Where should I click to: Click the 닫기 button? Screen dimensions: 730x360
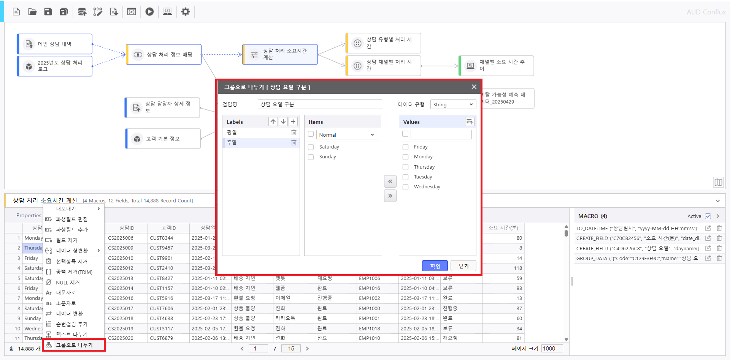pos(463,266)
